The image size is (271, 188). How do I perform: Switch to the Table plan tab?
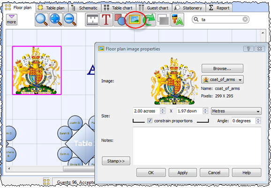(52, 8)
